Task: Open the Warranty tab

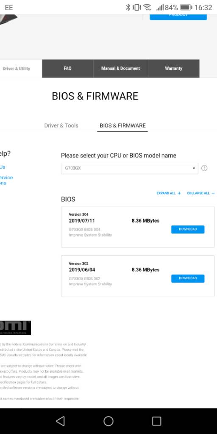Action: [x=173, y=68]
